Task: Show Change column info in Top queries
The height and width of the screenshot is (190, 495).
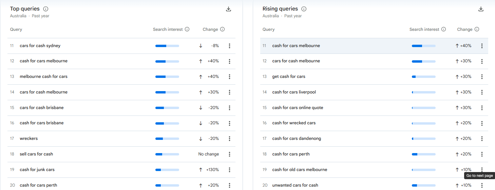Action: (x=223, y=29)
